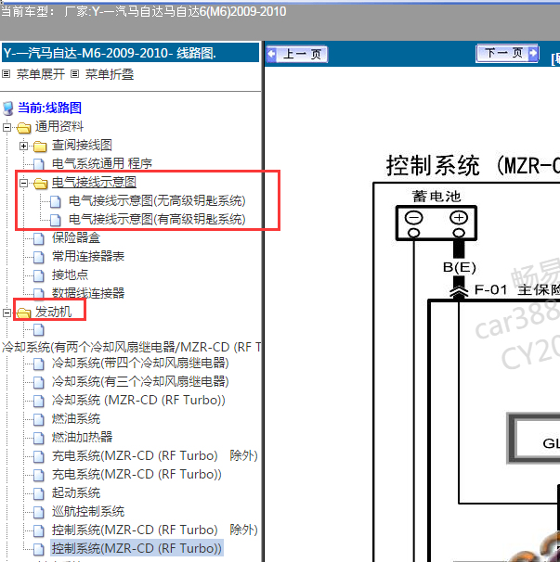Click the 菜单展开 list icon
This screenshot has height=562, width=560.
coord(6,74)
